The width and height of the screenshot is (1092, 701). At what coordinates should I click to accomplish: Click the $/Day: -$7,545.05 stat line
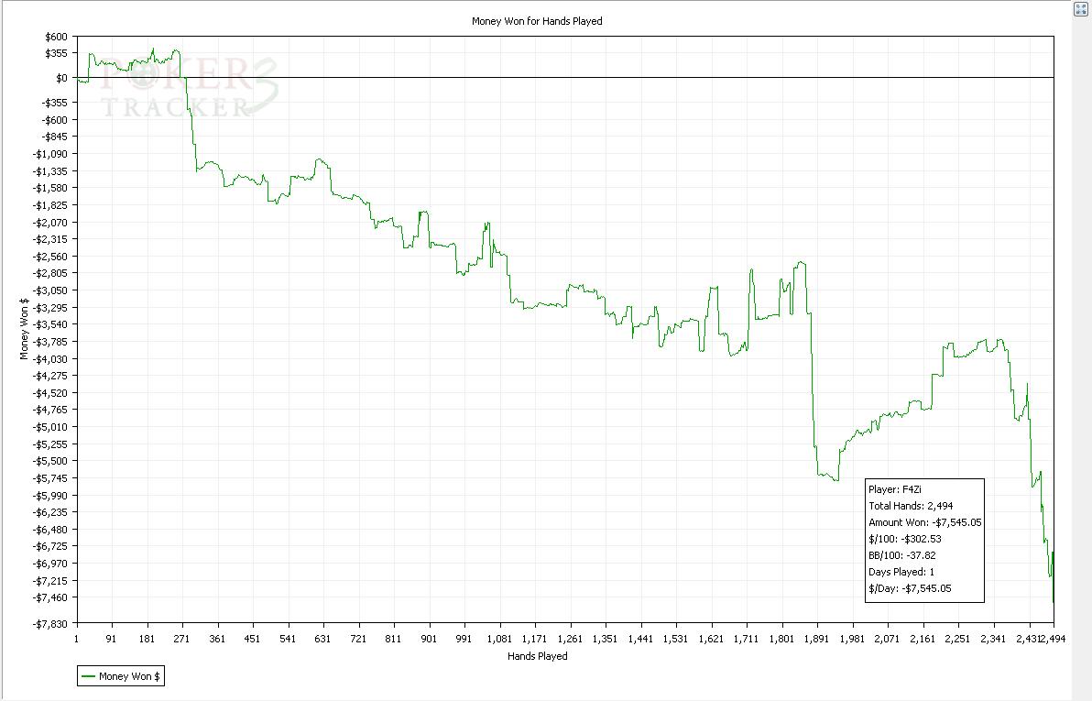910,588
